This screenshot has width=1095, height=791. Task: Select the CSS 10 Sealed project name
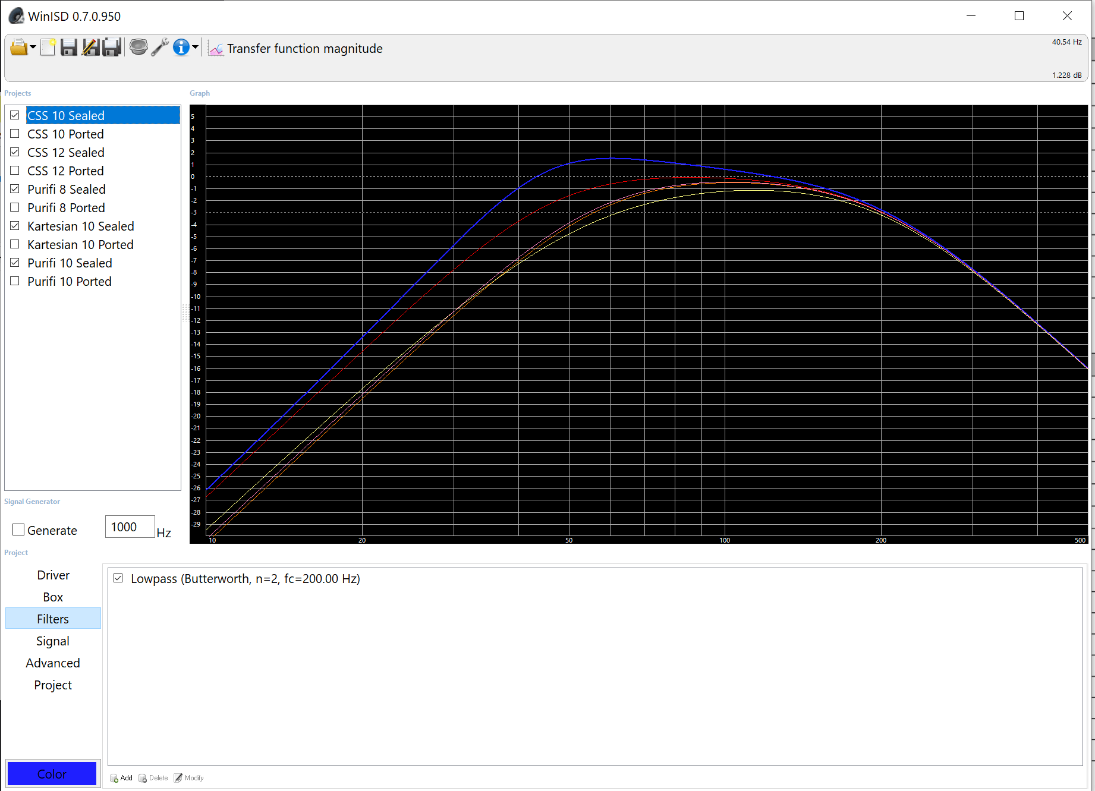click(66, 115)
